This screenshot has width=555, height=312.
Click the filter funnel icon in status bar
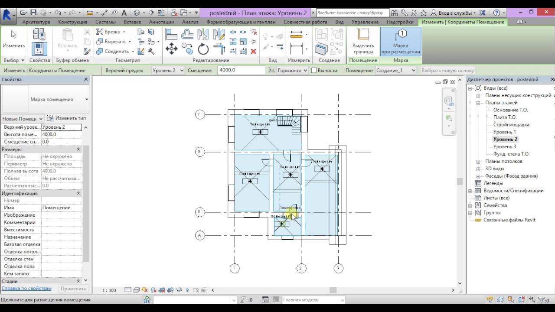542,300
